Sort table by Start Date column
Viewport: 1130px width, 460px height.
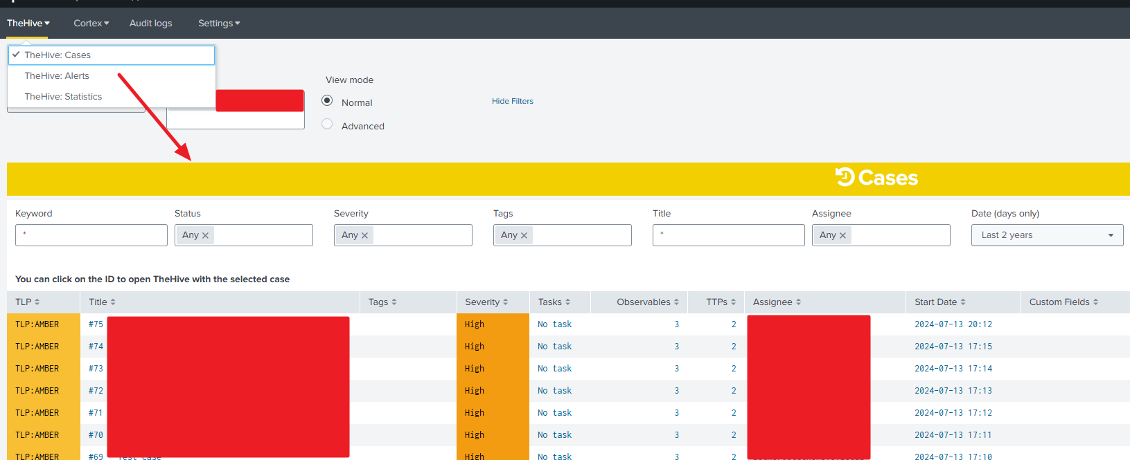click(x=940, y=302)
